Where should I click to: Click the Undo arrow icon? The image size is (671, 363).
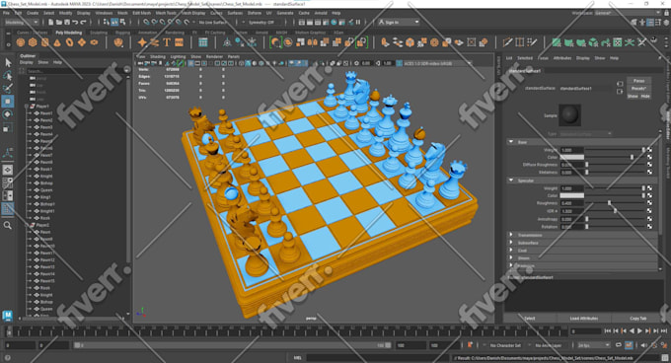click(75, 22)
